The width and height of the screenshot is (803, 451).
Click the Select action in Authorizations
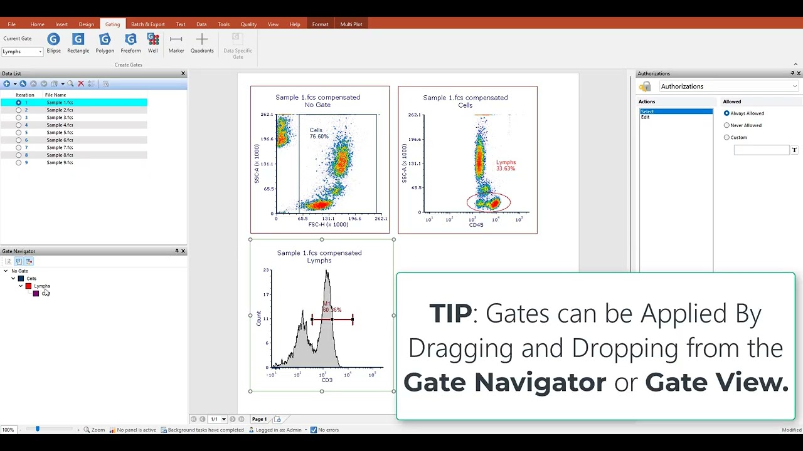coord(676,111)
